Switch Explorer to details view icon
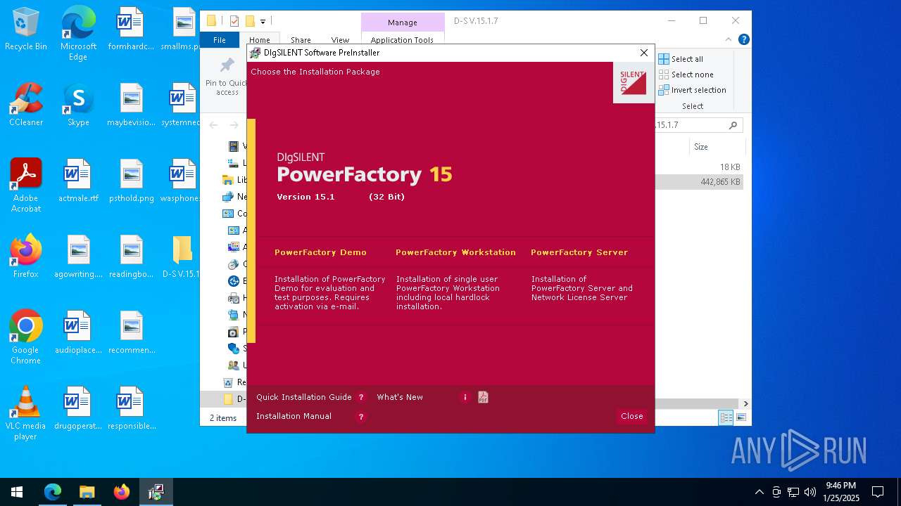 (726, 417)
